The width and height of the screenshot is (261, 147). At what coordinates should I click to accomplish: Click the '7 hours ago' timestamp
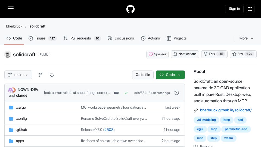coord(171,119)
